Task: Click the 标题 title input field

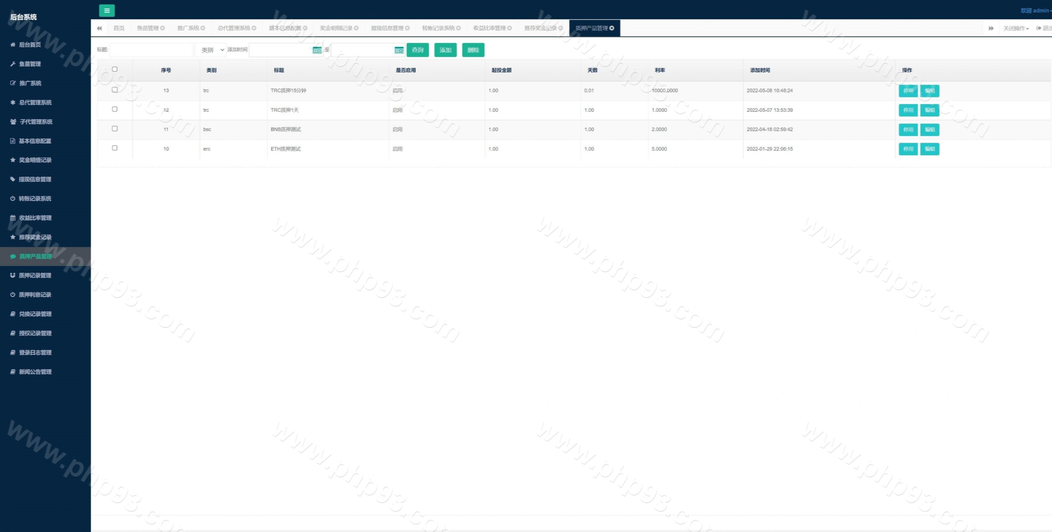Action: (151, 50)
